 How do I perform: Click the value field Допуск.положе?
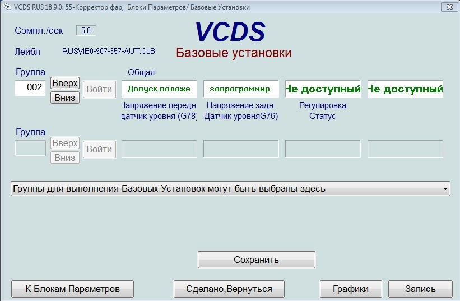pyautogui.click(x=159, y=89)
